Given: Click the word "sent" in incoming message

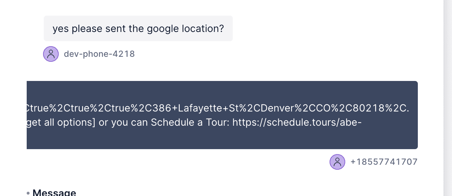Looking at the screenshot, I should coord(116,28).
